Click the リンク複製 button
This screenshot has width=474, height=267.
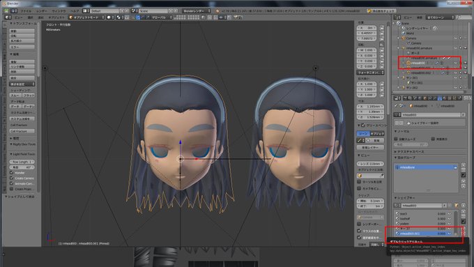[22, 66]
